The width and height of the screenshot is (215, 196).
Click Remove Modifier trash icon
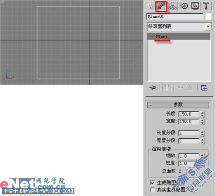pyautogui.click(x=190, y=88)
